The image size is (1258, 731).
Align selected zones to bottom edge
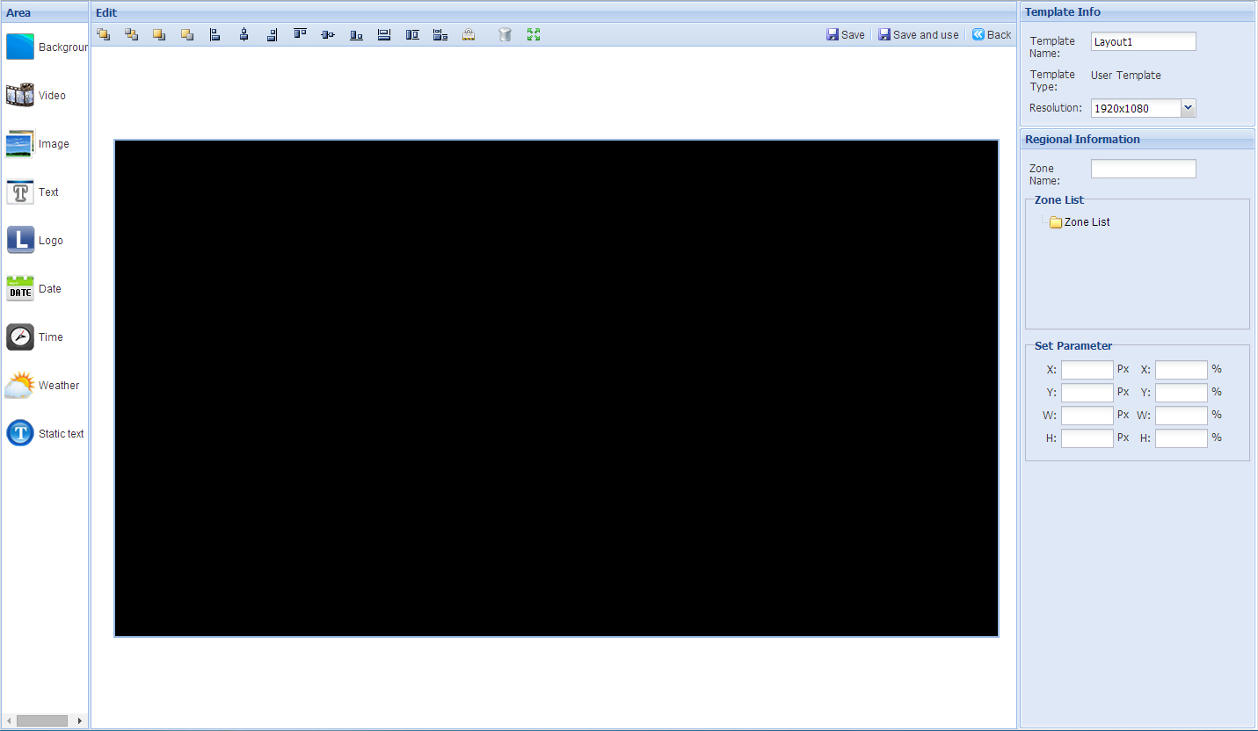tap(356, 34)
